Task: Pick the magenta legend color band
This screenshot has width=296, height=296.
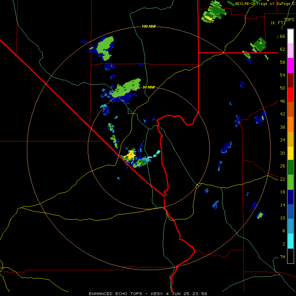Action: tap(290, 65)
